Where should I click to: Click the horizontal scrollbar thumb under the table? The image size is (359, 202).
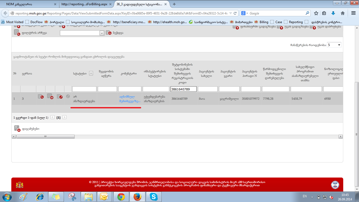tap(45, 137)
